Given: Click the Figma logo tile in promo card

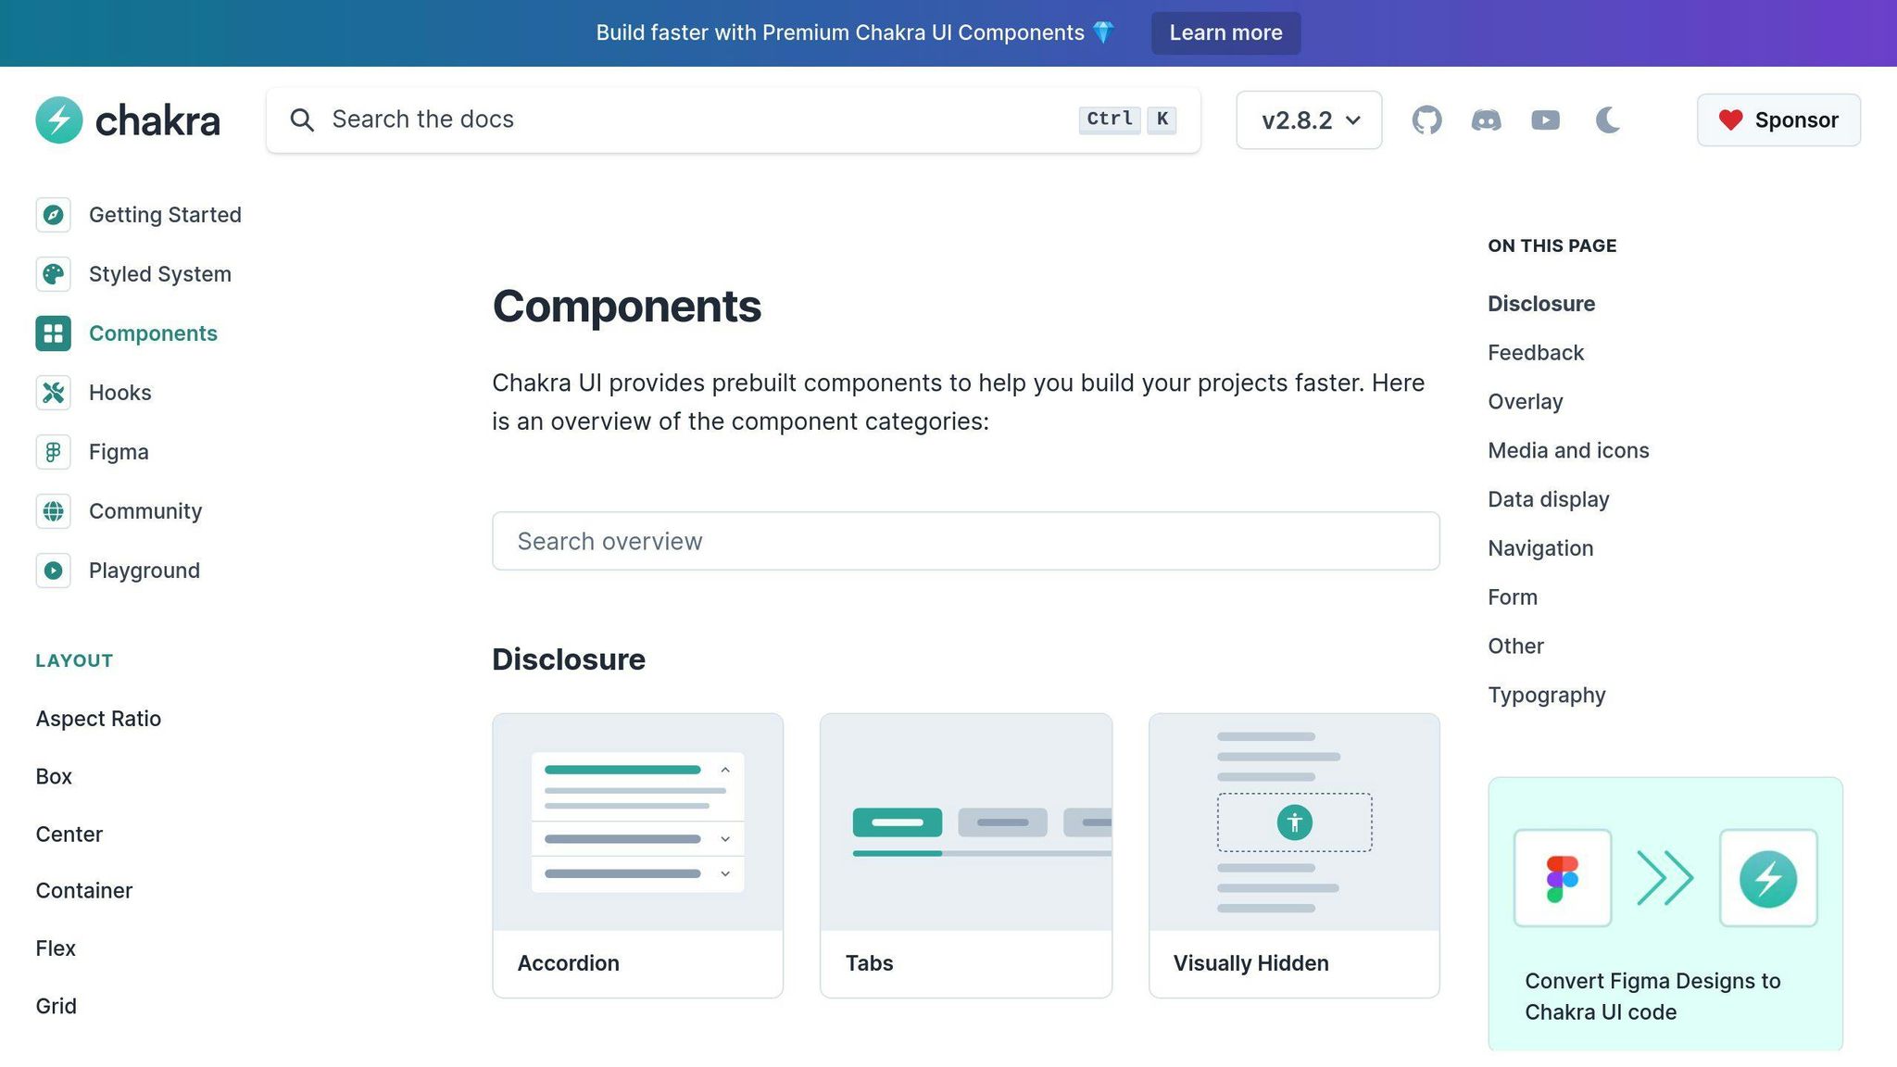Looking at the screenshot, I should [1563, 878].
